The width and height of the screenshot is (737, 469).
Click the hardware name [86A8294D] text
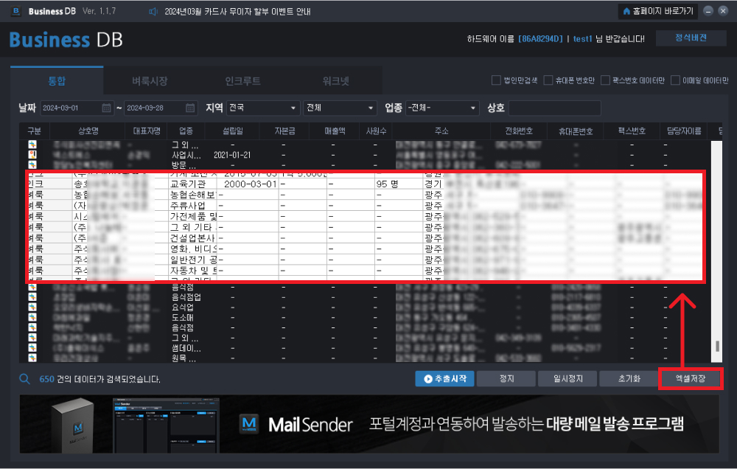point(540,38)
